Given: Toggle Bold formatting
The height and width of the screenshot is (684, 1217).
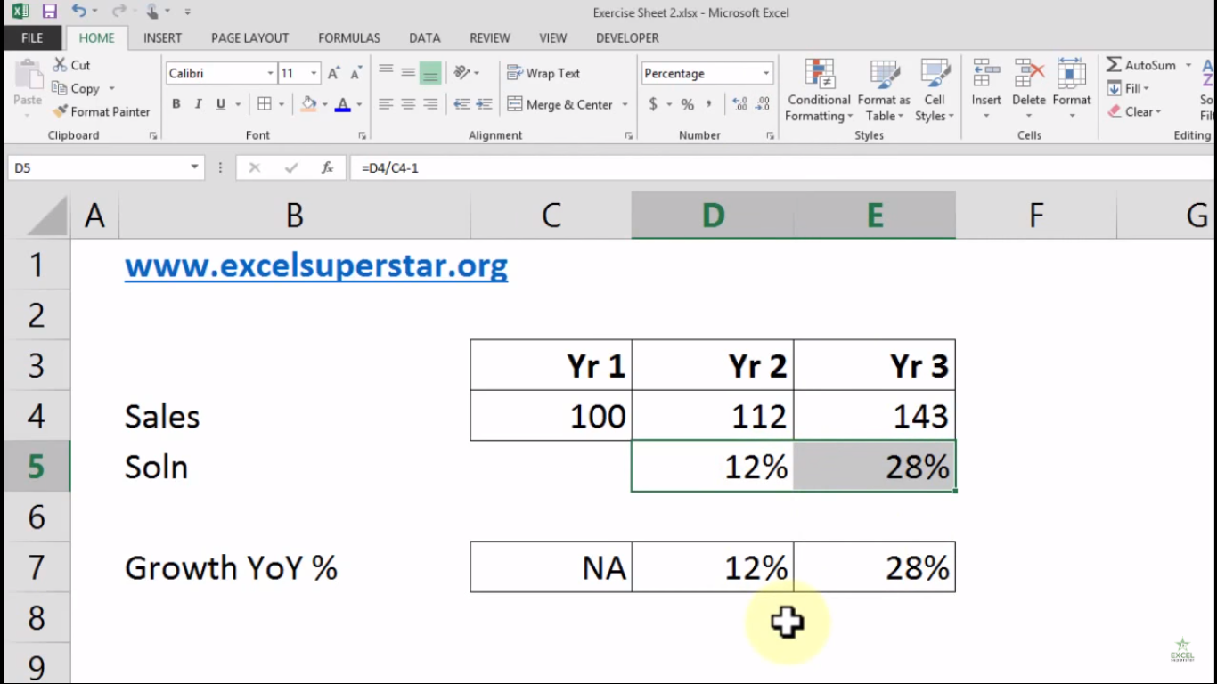Looking at the screenshot, I should (x=176, y=104).
